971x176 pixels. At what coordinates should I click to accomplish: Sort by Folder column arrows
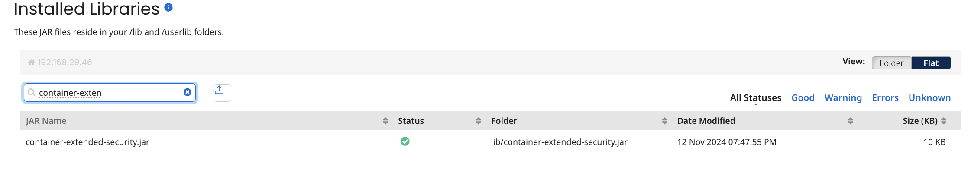coord(664,121)
